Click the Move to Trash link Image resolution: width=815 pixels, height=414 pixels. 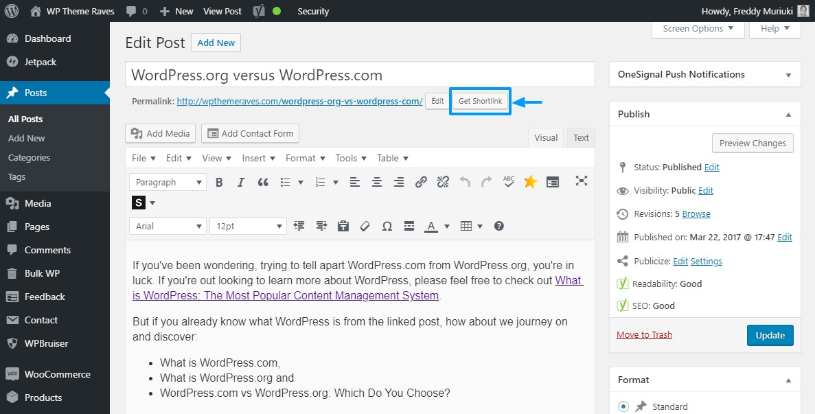coord(644,334)
